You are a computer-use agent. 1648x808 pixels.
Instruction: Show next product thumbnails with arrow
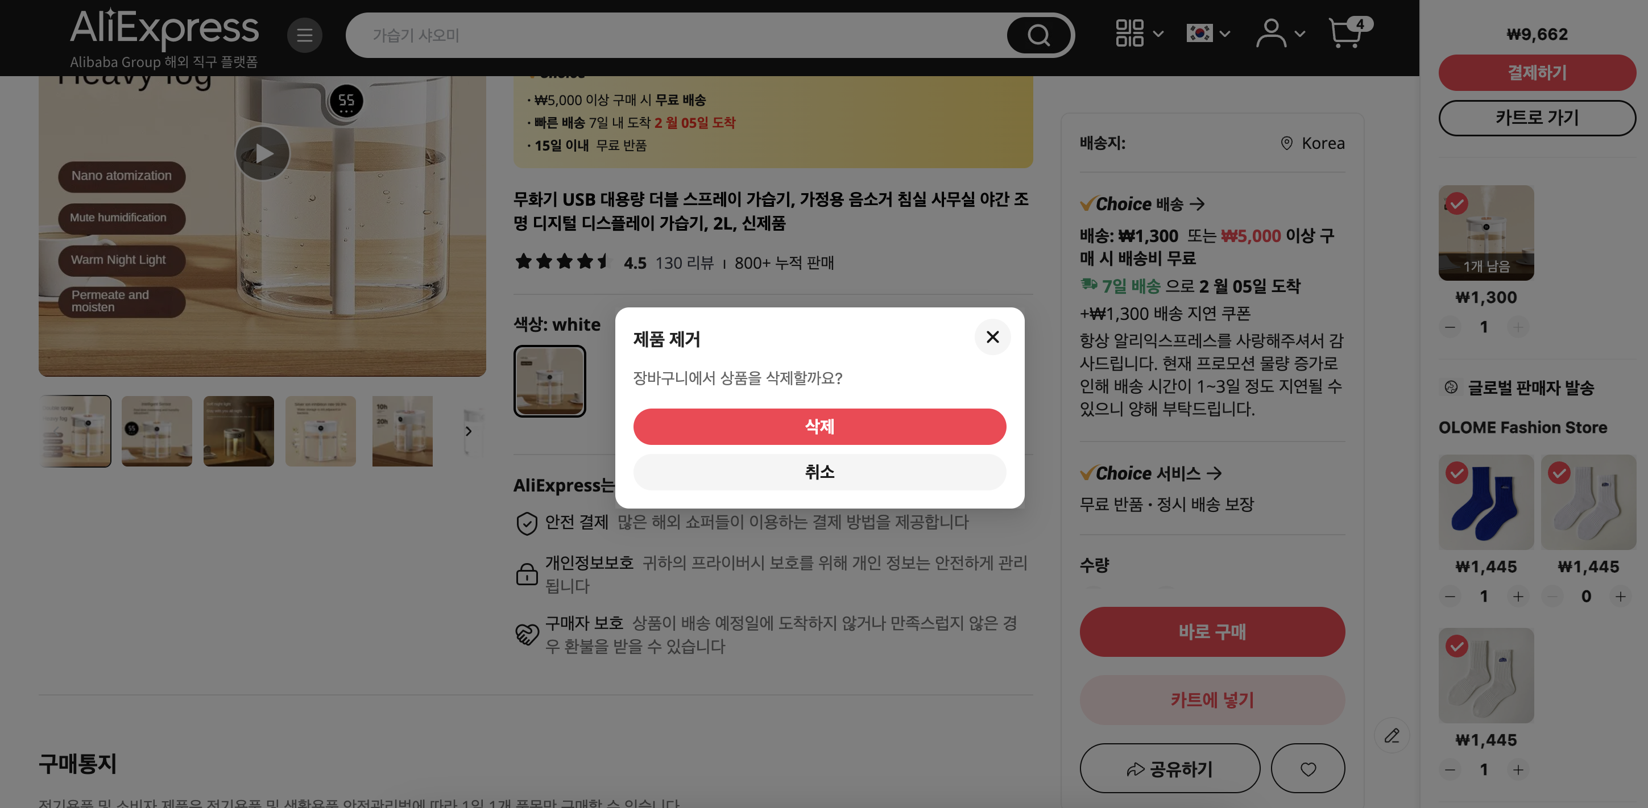pos(469,431)
